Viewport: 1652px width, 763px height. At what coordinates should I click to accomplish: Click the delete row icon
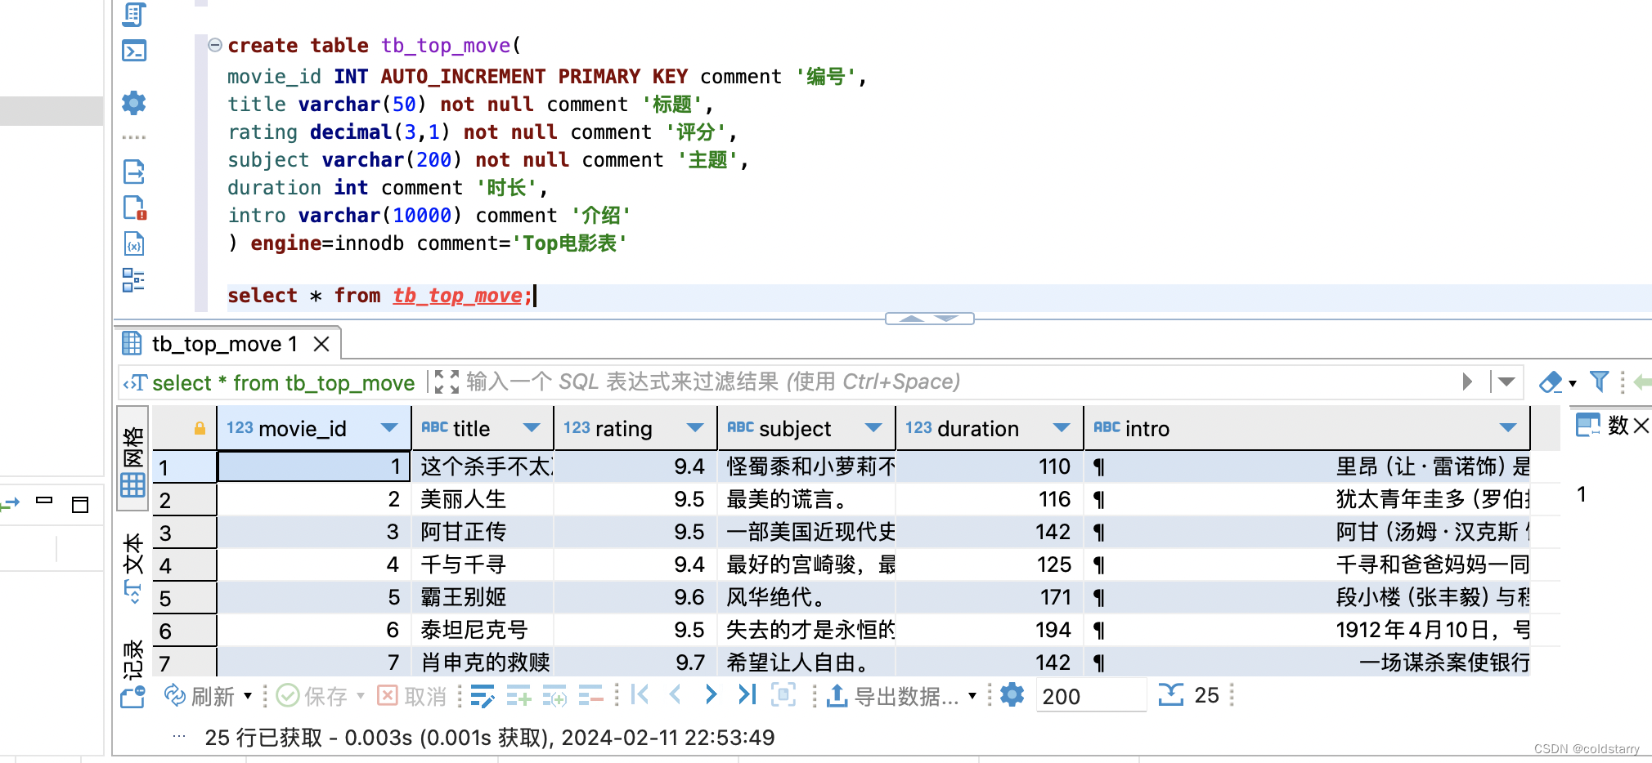tap(590, 696)
